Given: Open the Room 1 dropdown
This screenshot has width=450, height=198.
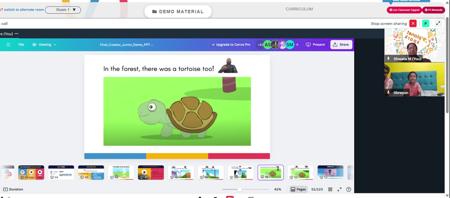Looking at the screenshot, I should [x=63, y=10].
